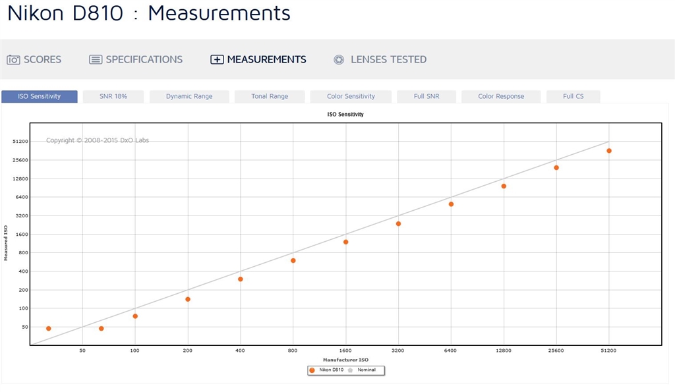This screenshot has width=675, height=392.
Task: Open the Tonal Range tab
Action: click(x=270, y=96)
